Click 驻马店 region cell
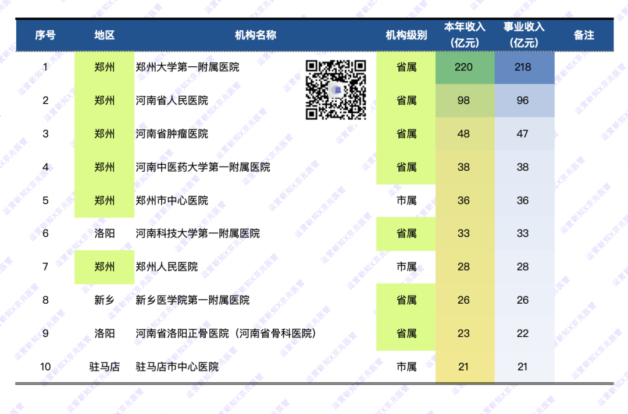This screenshot has width=628, height=414. [x=105, y=367]
